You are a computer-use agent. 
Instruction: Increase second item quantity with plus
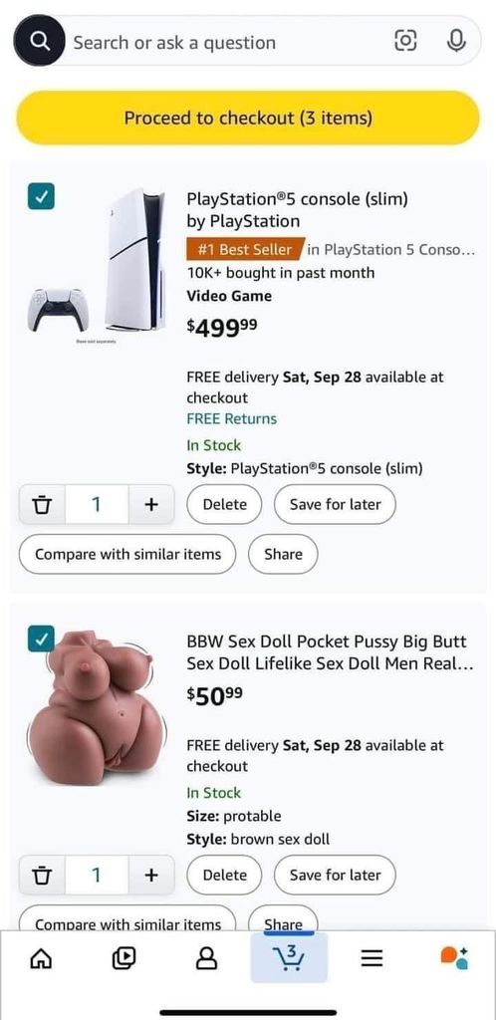pyautogui.click(x=150, y=875)
